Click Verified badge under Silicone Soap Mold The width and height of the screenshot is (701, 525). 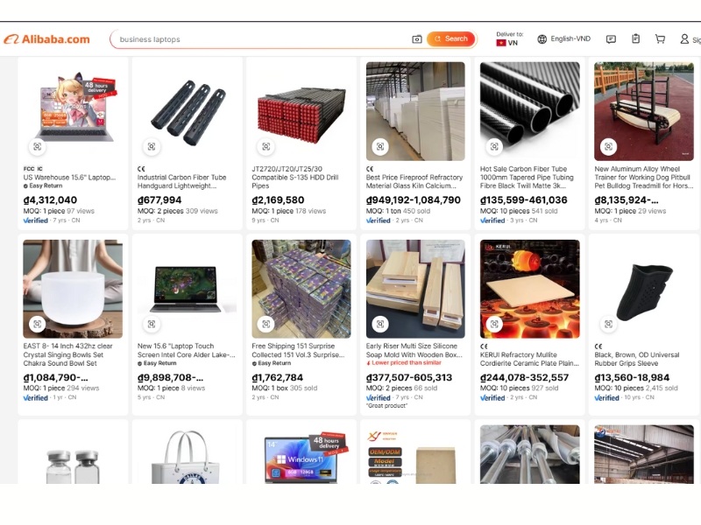[x=378, y=397]
